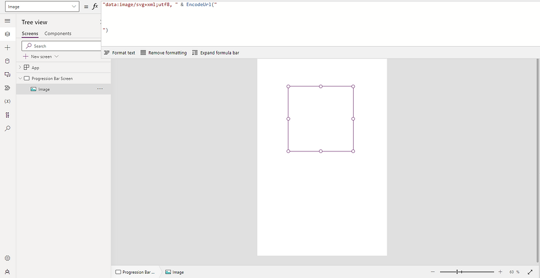Open the Data cylinder icon in sidebar
Viewport: 540px width, 278px height.
(x=7, y=61)
